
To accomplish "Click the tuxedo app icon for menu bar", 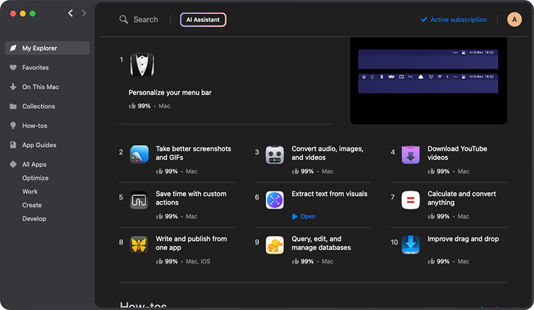I will (x=142, y=65).
